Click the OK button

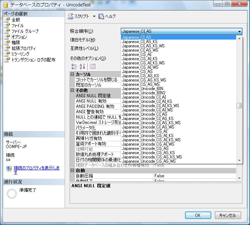pyautogui.click(x=198, y=215)
